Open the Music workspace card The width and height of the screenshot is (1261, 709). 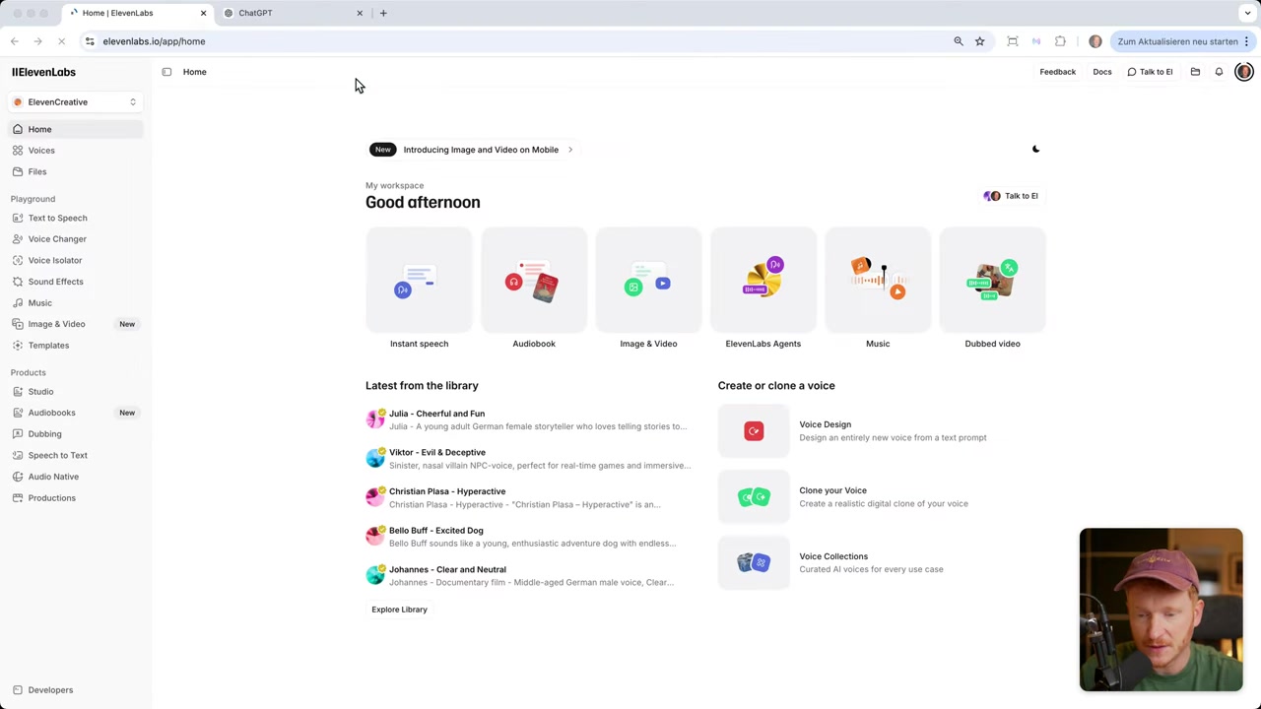pos(878,289)
